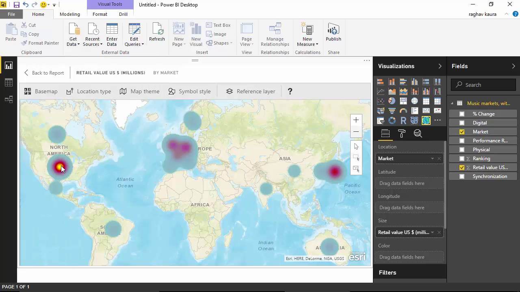The image size is (520, 292).
Task: Click the Search fields box
Action: 484,85
